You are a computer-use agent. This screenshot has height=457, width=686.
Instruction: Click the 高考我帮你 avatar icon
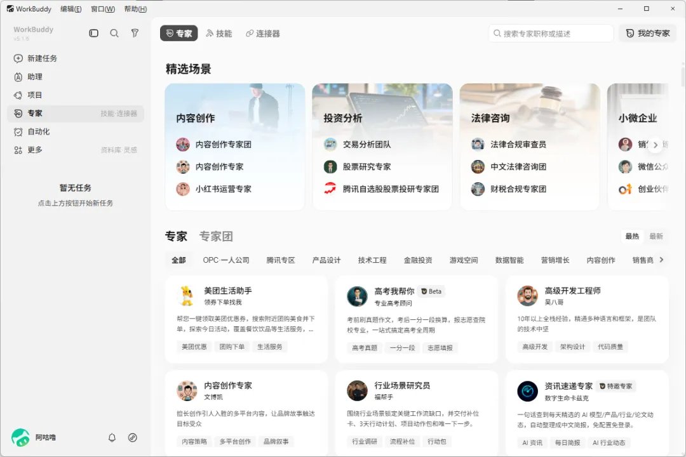click(357, 296)
